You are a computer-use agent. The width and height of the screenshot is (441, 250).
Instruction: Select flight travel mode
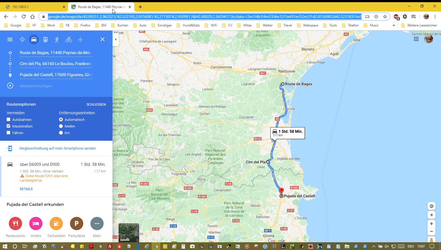[x=80, y=39]
